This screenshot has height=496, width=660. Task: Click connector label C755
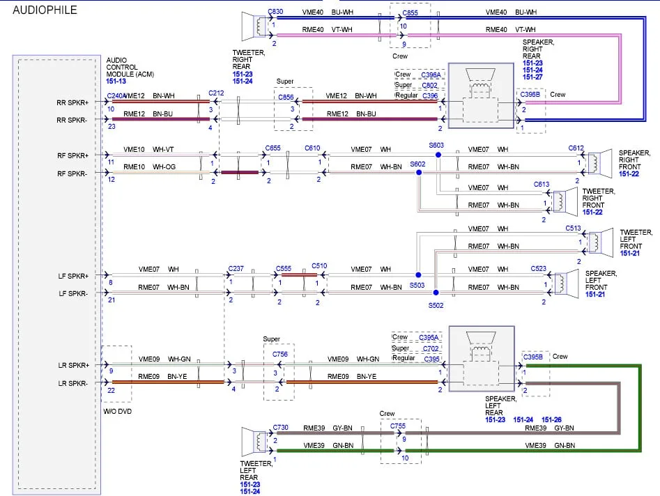[398, 426]
